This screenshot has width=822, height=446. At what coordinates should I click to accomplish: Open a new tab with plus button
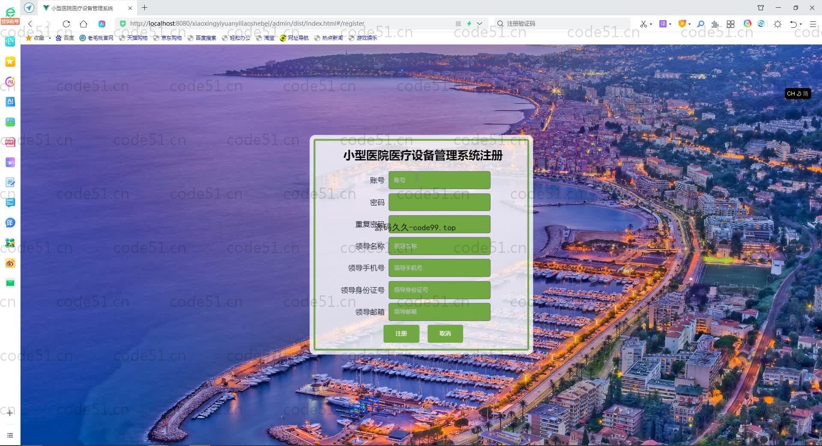coord(145,8)
